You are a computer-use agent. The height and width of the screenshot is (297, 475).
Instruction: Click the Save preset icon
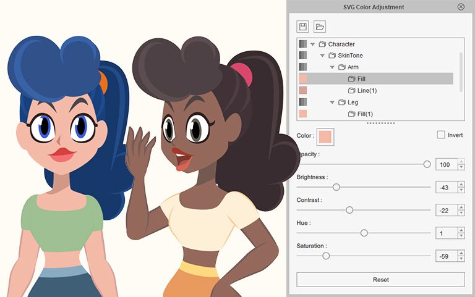pyautogui.click(x=303, y=27)
